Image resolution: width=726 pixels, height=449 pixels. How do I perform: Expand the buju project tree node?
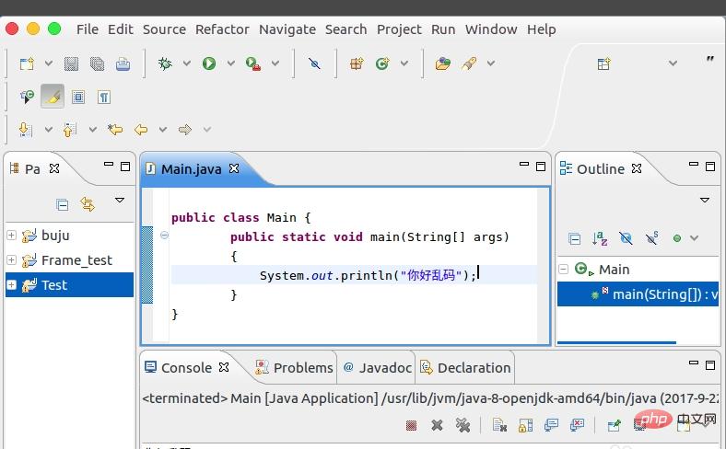[11, 236]
